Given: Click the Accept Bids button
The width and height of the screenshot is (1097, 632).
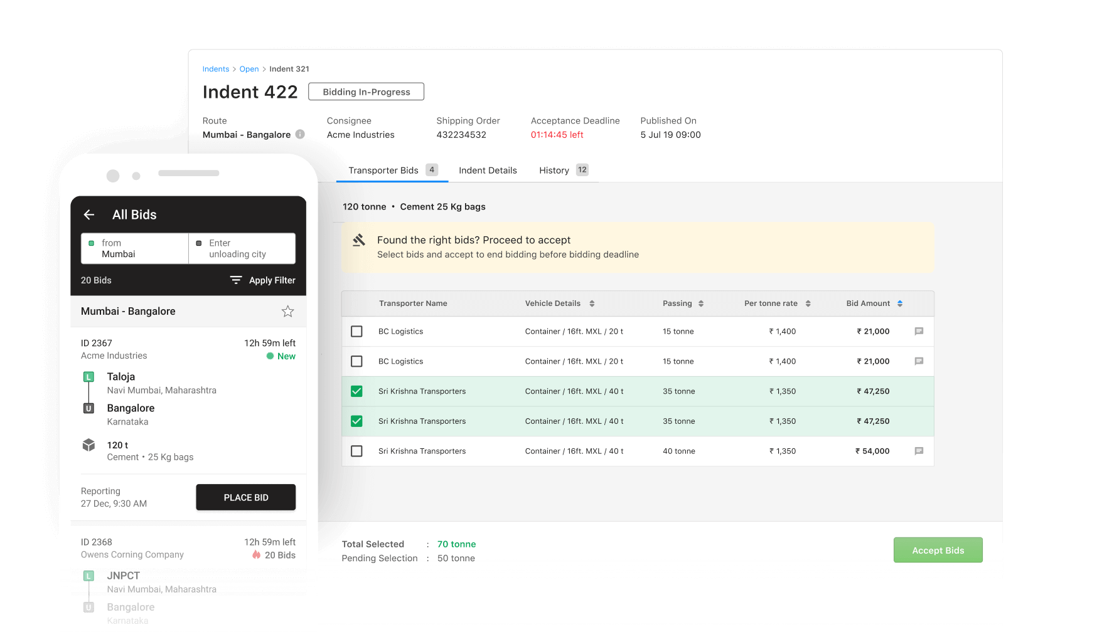Looking at the screenshot, I should coord(938,550).
